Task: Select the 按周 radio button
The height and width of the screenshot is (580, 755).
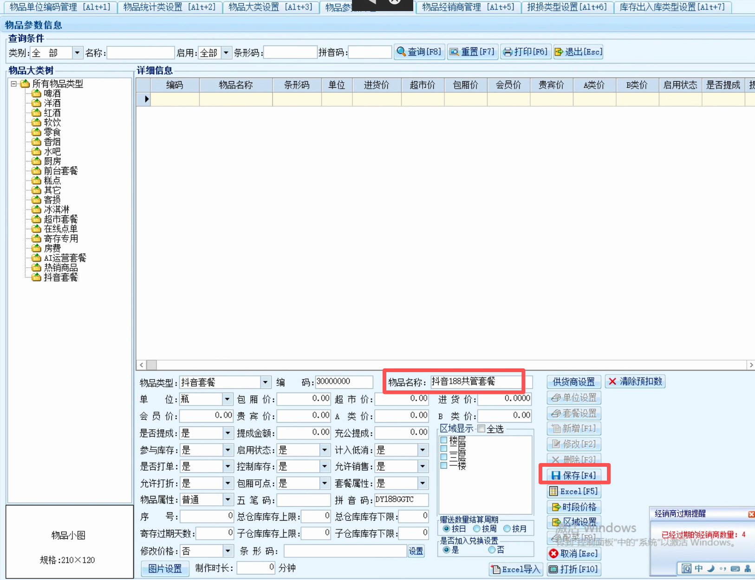Action: 476,528
